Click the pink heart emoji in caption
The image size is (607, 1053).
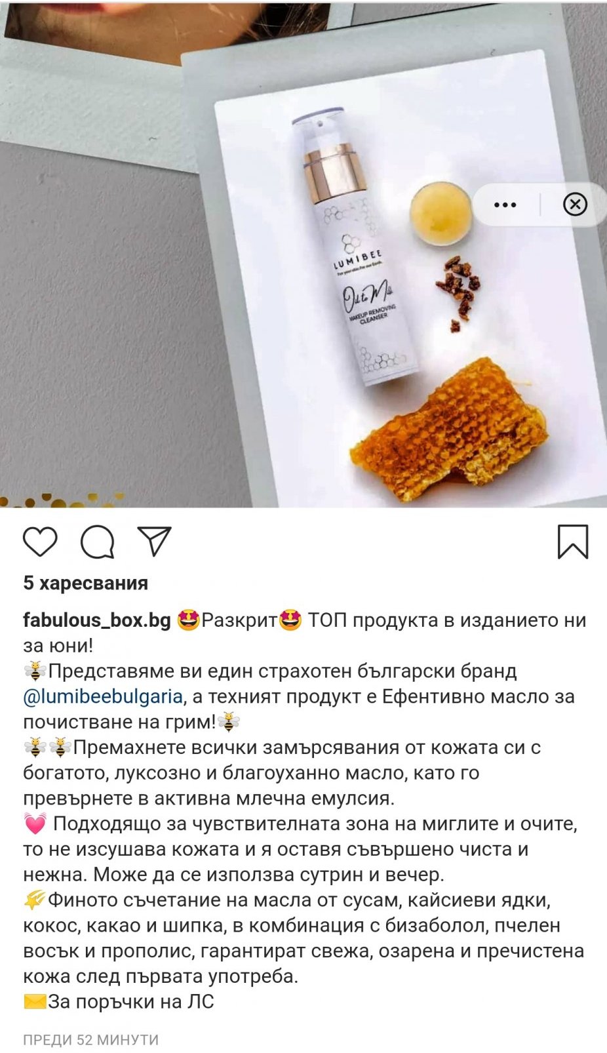(x=35, y=824)
